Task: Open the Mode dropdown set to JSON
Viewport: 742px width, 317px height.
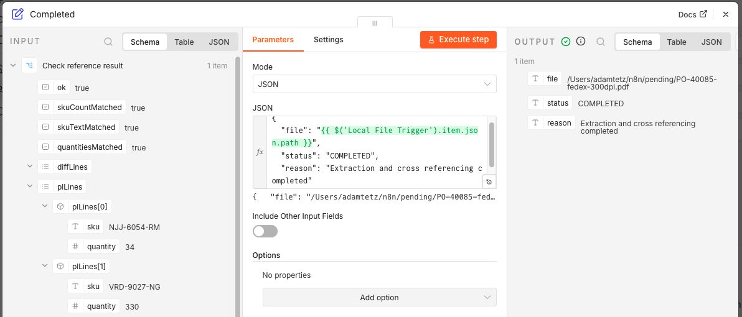Action: [374, 84]
